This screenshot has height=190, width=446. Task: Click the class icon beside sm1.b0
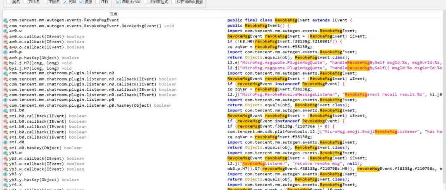click(6, 111)
